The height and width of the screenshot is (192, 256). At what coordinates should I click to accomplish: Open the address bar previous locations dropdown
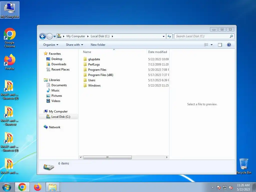[x=163, y=36]
